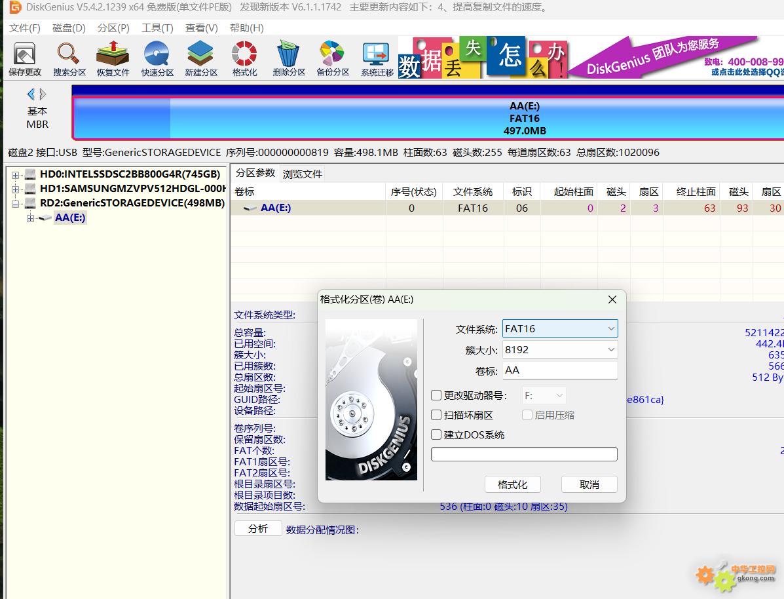This screenshot has width=784, height=599.
Task: Expand the HD0:INTELSSDSC2BB800G4R tree node
Action: [x=15, y=175]
